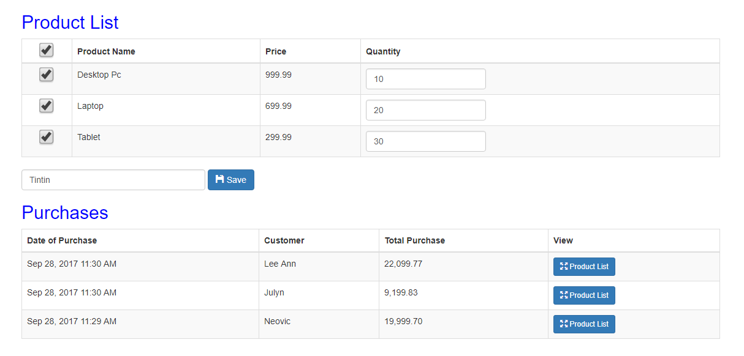This screenshot has width=744, height=356.
Task: Click the Save button
Action: tap(231, 180)
